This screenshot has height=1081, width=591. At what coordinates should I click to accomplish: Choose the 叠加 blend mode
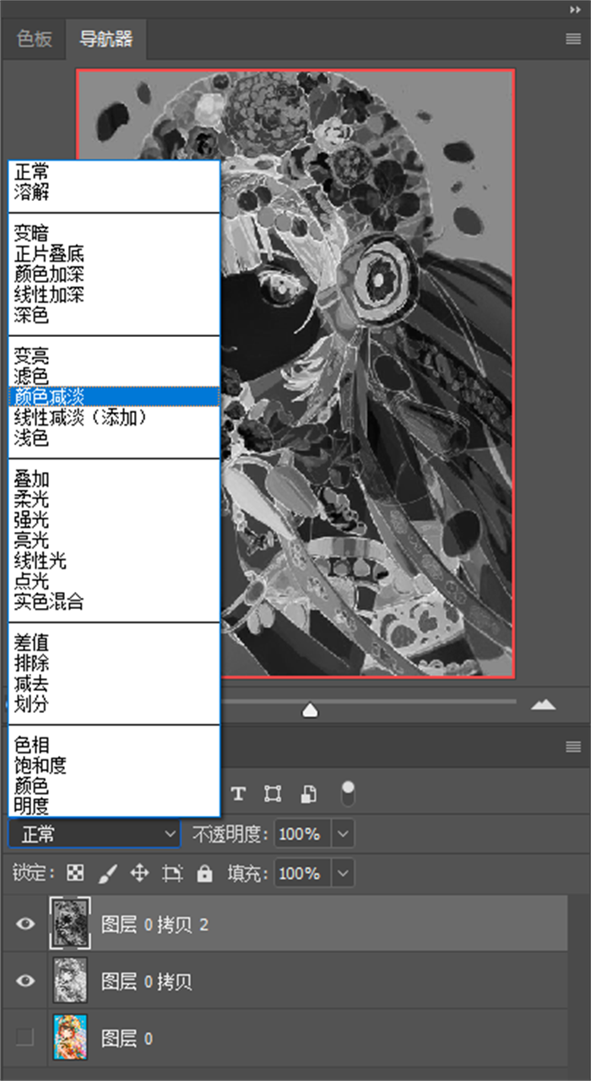click(114, 479)
